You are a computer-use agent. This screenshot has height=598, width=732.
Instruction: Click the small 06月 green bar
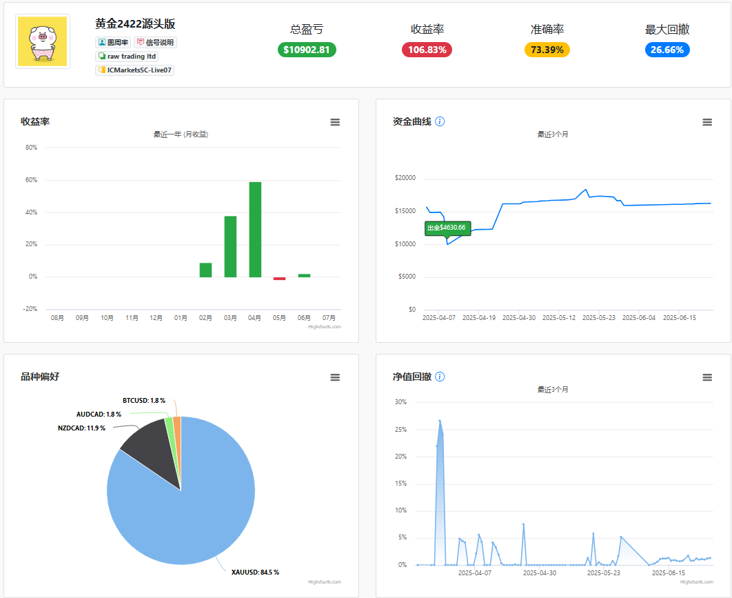point(304,276)
